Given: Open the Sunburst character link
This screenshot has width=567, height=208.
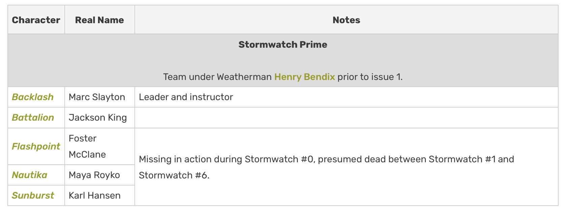Looking at the screenshot, I should (33, 196).
